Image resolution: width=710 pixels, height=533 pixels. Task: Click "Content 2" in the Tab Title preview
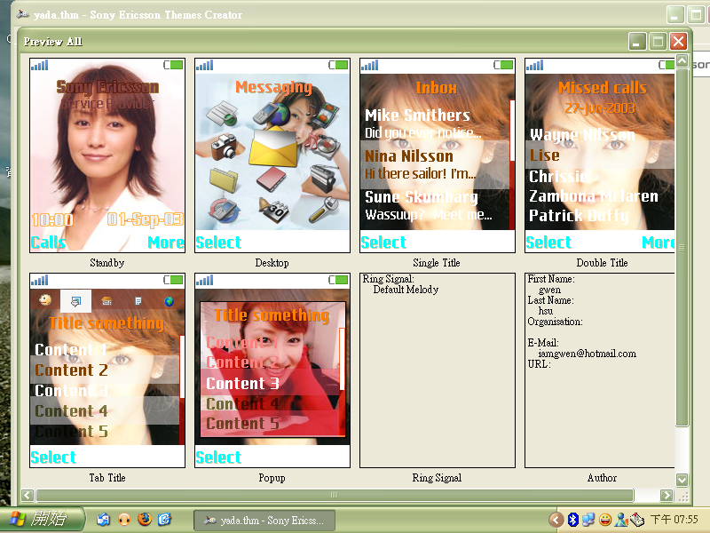(x=72, y=370)
